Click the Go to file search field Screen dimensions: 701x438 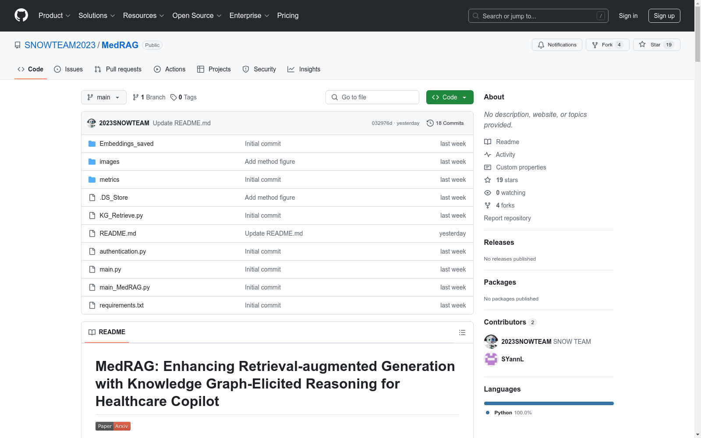(372, 97)
